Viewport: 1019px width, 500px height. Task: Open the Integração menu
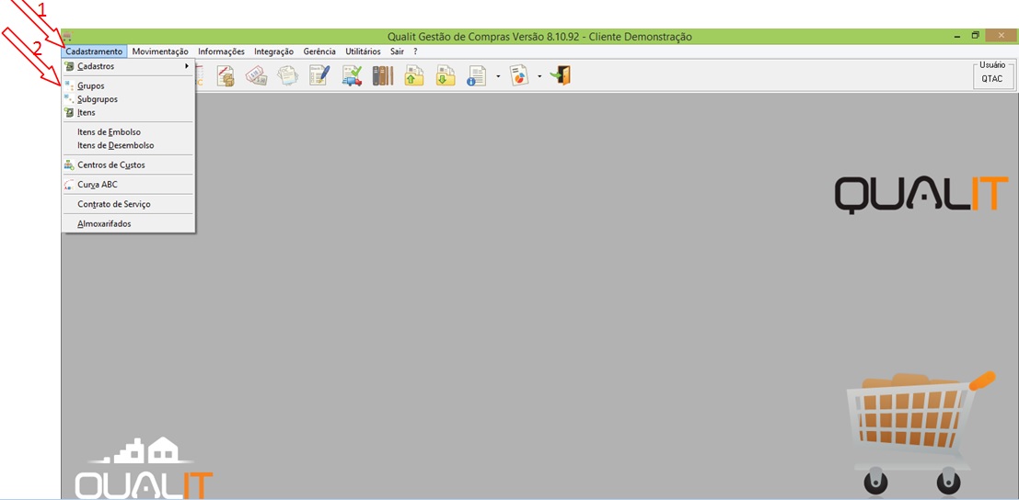[x=273, y=51]
